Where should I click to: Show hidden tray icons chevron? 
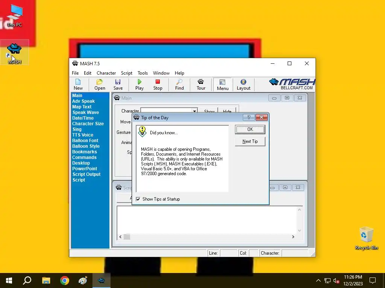318,280
